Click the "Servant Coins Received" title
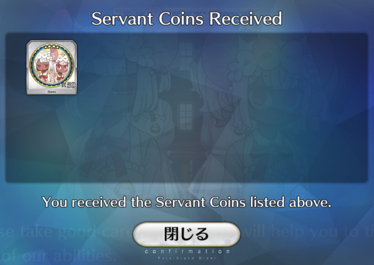 pyautogui.click(x=187, y=18)
